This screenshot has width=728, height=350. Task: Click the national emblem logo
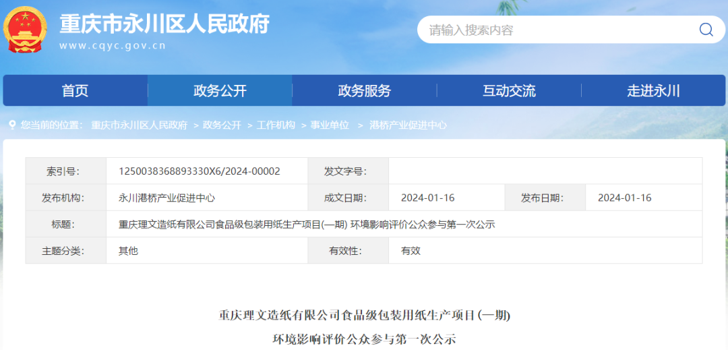[25, 30]
